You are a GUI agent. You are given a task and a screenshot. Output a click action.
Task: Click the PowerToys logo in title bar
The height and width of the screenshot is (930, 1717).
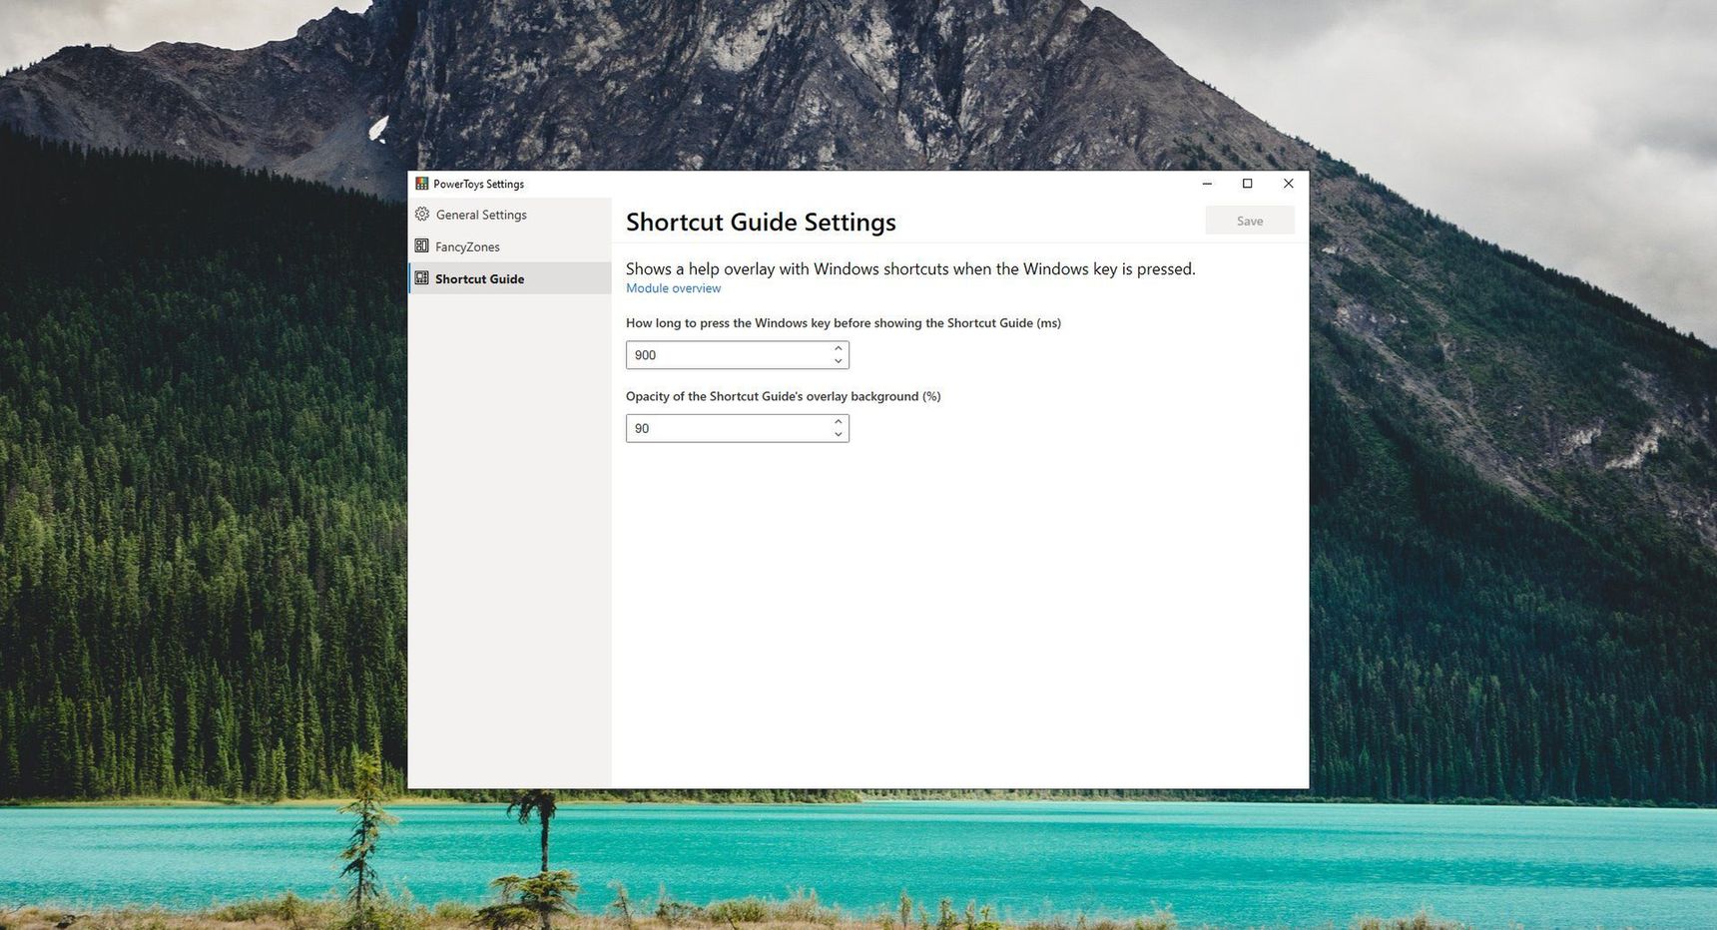[x=422, y=184]
